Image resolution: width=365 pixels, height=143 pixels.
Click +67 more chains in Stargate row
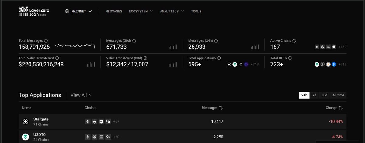(116, 121)
